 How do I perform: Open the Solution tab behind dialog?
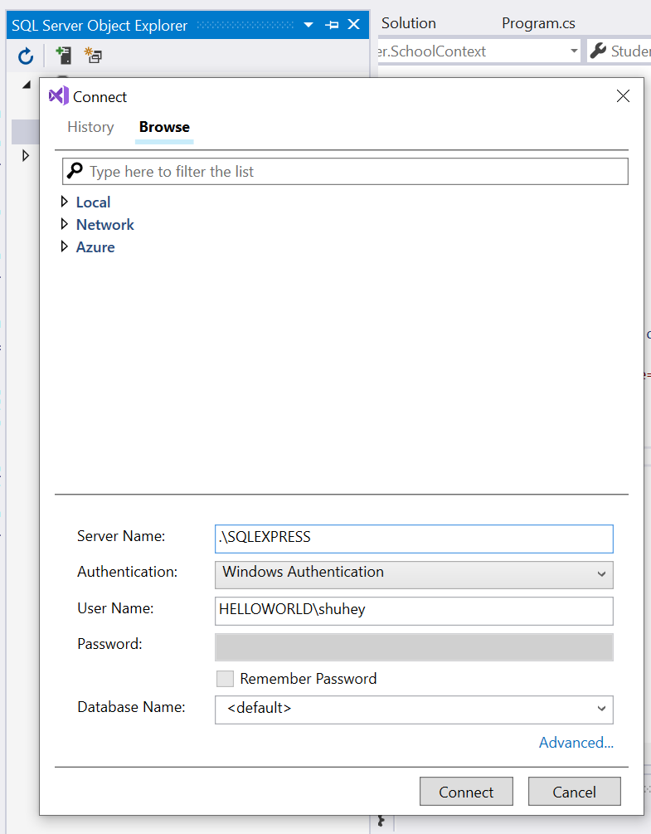[409, 23]
